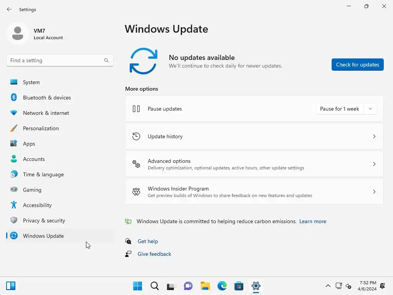The height and width of the screenshot is (295, 393).
Task: Select Windows Update in the sidebar
Action: click(x=59, y=236)
